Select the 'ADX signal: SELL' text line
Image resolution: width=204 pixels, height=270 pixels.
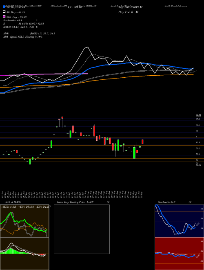(14, 37)
